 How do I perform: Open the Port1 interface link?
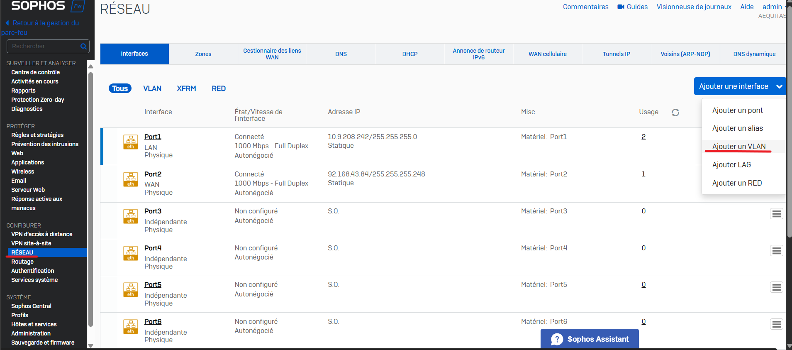[153, 137]
